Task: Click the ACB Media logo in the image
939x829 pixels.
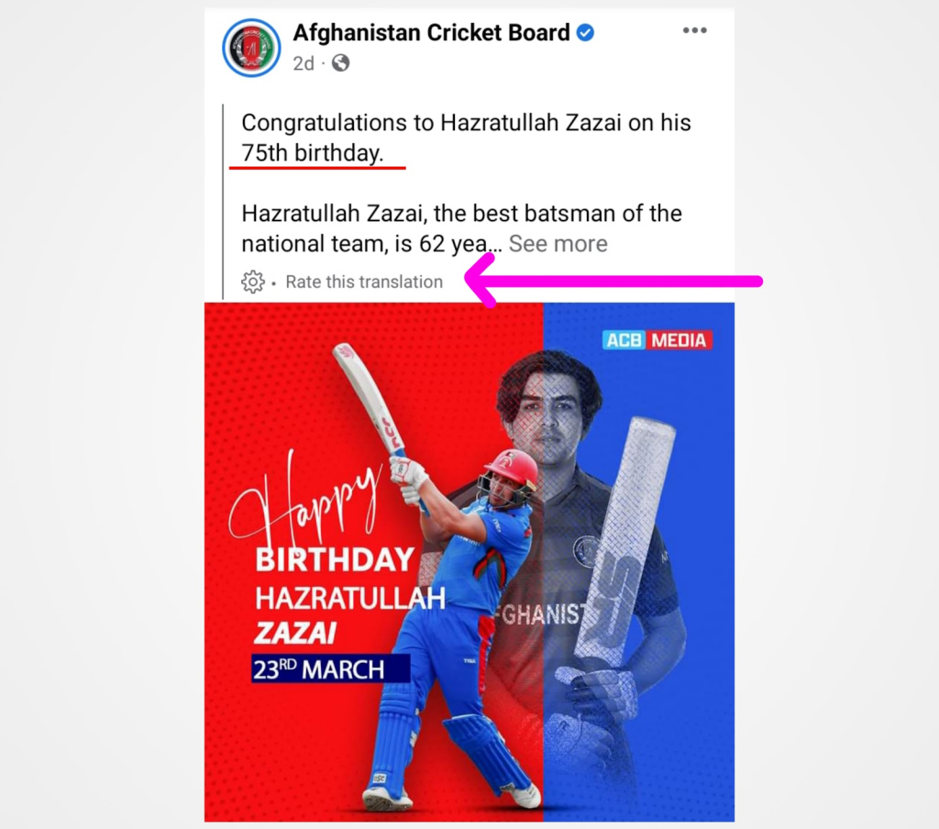Action: pyautogui.click(x=657, y=340)
